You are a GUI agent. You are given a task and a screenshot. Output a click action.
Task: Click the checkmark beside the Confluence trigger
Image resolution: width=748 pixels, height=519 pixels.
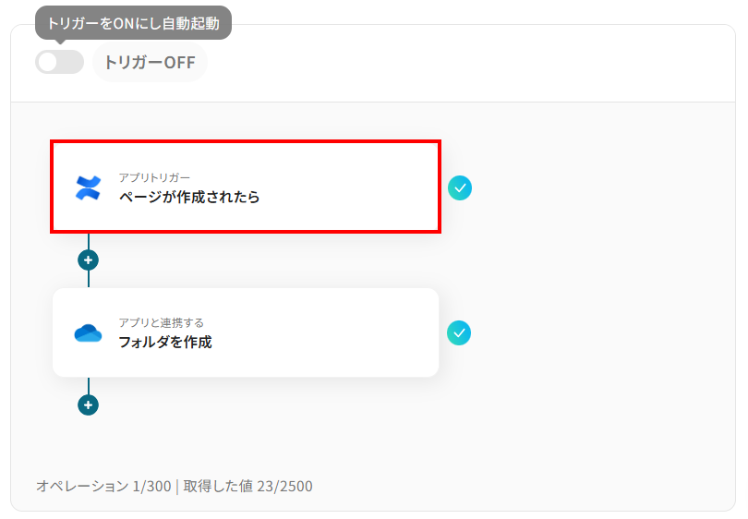tap(460, 188)
